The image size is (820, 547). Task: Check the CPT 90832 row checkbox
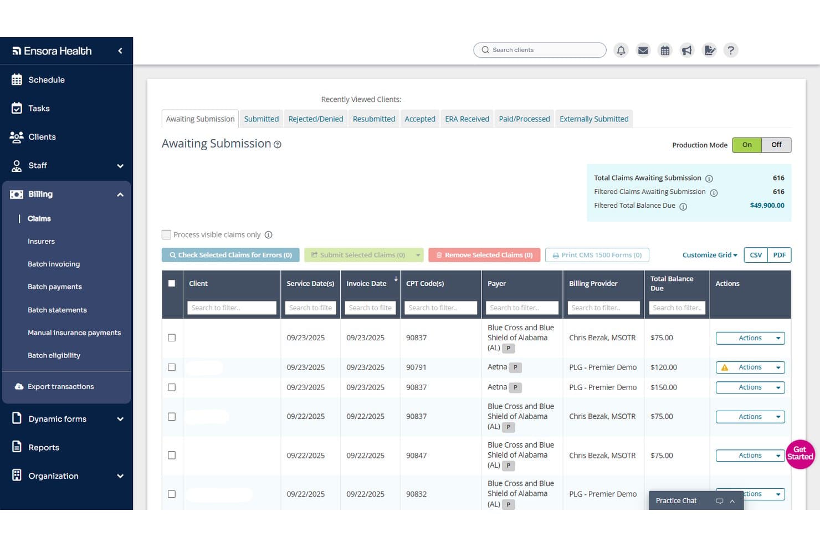(172, 494)
